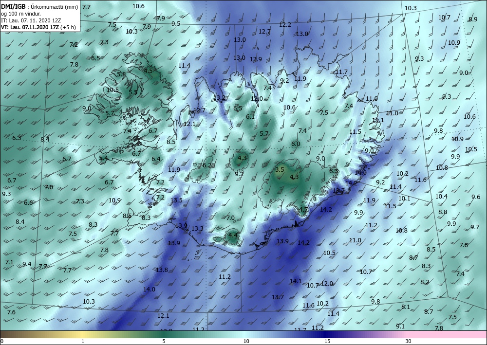Click the 'VT: Lau. 07.11.2020 17Z (+5 h)' line
The image size is (487, 345).
click(38, 27)
